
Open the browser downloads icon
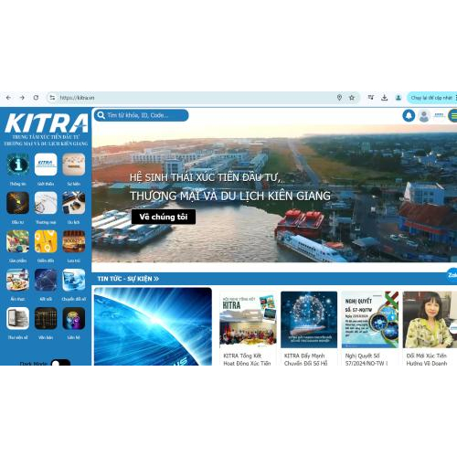coord(385,98)
